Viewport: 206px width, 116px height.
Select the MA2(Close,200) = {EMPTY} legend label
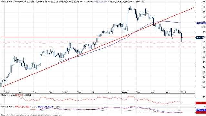pos(130,2)
